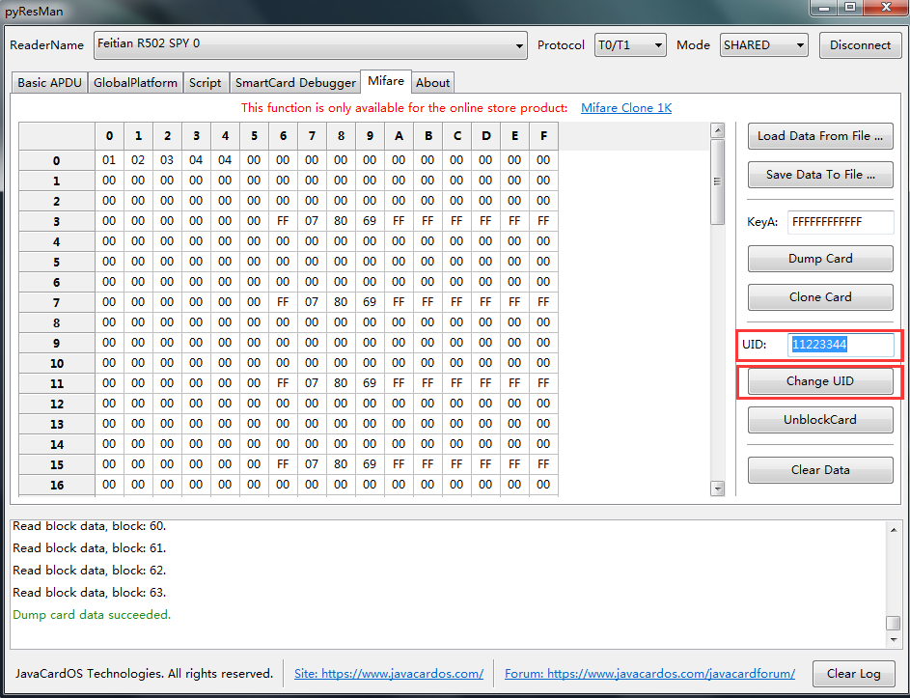910x698 pixels.
Task: Follow the Mifare Clone 1K link
Action: (x=626, y=108)
